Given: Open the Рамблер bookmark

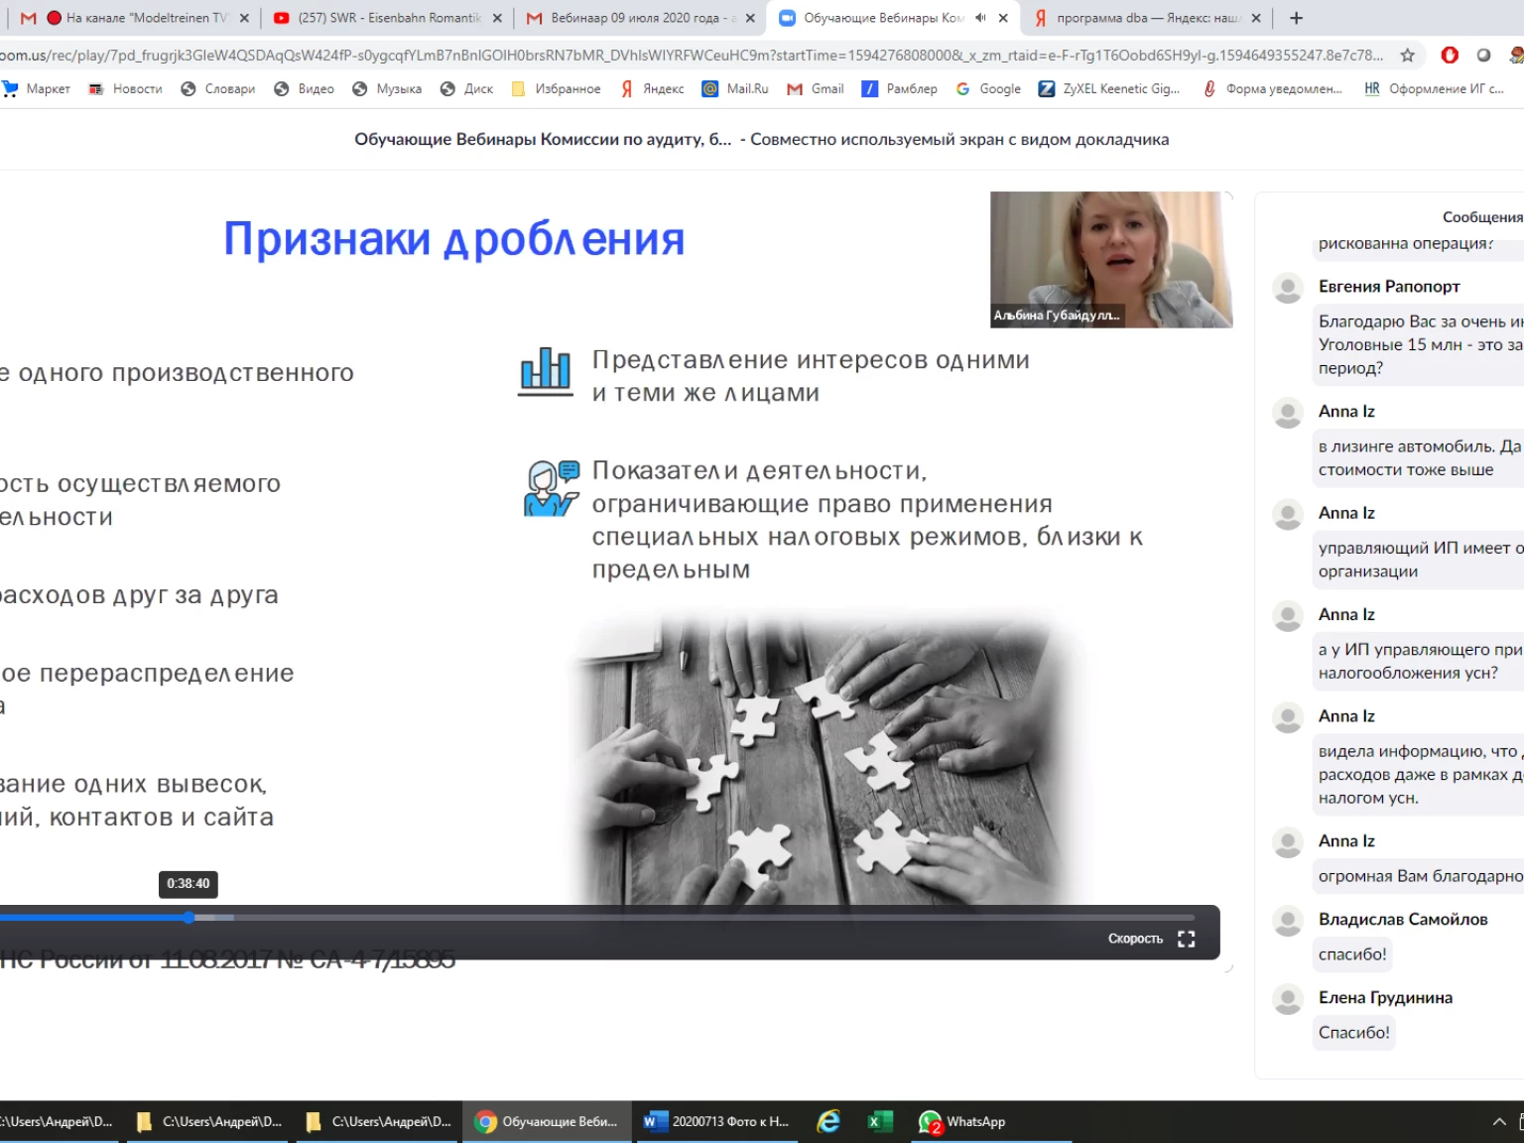Looking at the screenshot, I should 900,88.
